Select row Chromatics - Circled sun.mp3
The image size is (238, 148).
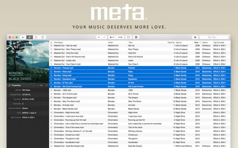(140, 135)
